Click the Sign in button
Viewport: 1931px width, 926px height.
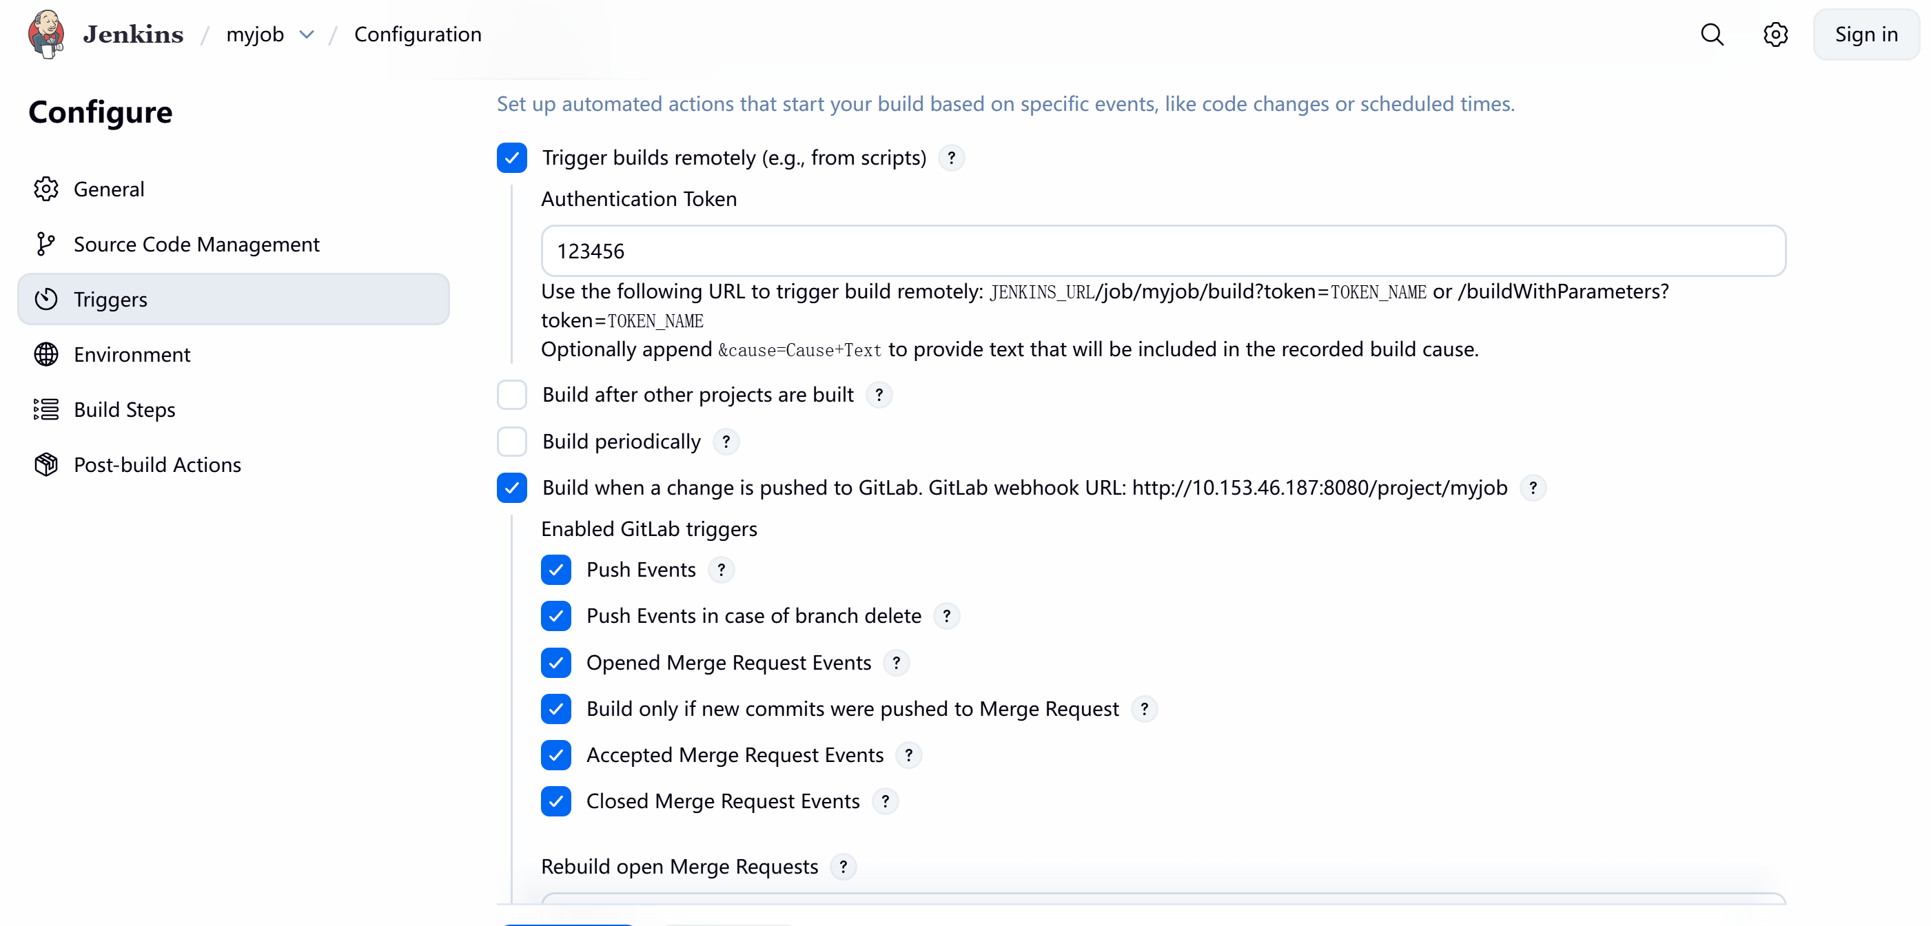point(1865,34)
